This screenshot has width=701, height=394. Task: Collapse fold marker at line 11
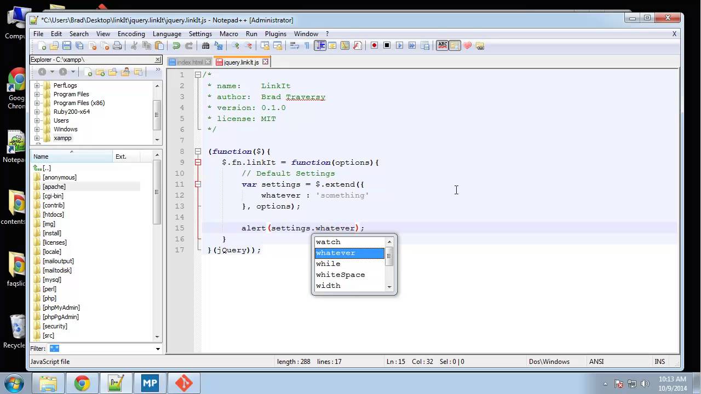[x=198, y=184]
